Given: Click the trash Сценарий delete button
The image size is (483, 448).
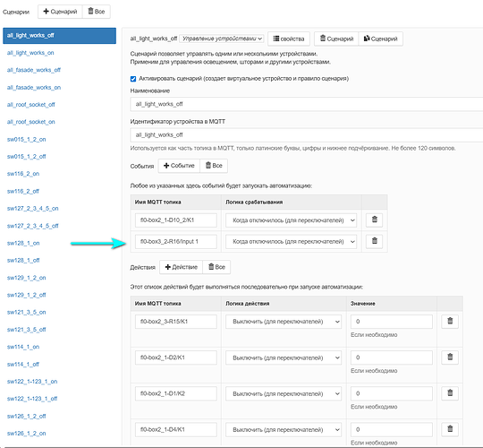Looking at the screenshot, I should pyautogui.click(x=336, y=39).
